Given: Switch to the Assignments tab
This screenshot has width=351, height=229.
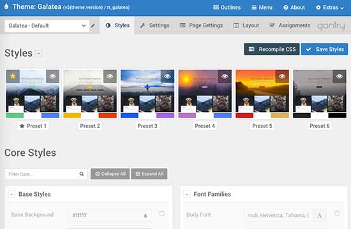Looking at the screenshot, I should pyautogui.click(x=290, y=25).
